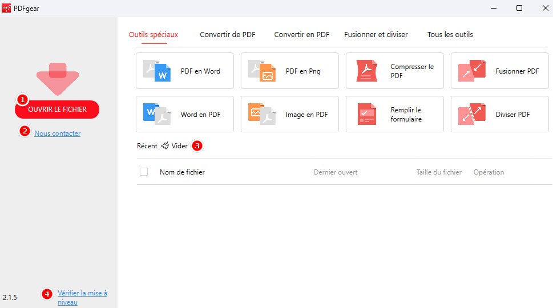Launch the PDF en Word tool label
Screen dimensions: 553x308
tap(200, 71)
